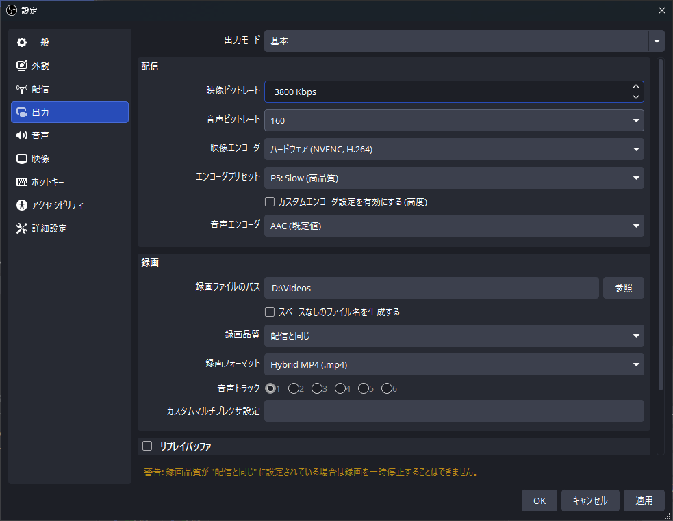Click the 参照 browse button
This screenshot has height=521, width=673.
click(x=623, y=288)
